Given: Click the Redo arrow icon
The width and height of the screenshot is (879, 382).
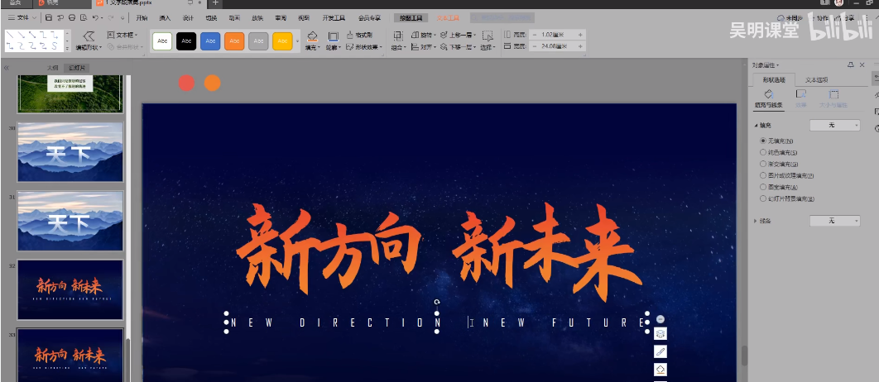Looking at the screenshot, I should pyautogui.click(x=112, y=18).
